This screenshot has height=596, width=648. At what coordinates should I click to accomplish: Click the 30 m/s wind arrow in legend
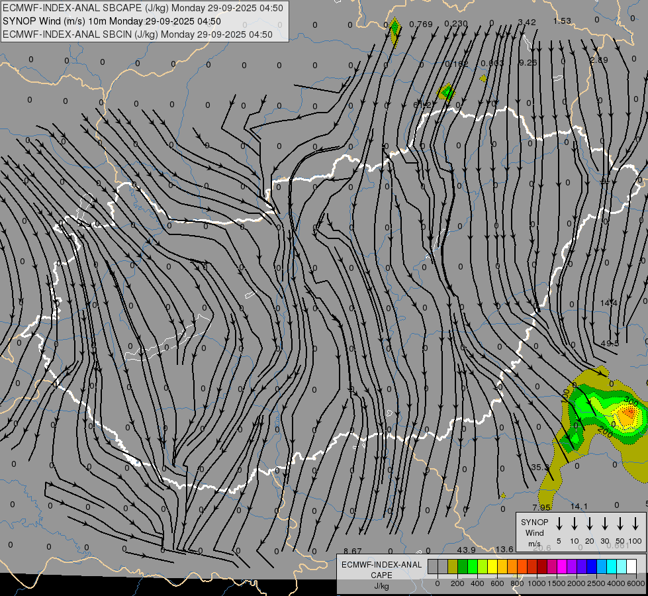[x=604, y=523]
